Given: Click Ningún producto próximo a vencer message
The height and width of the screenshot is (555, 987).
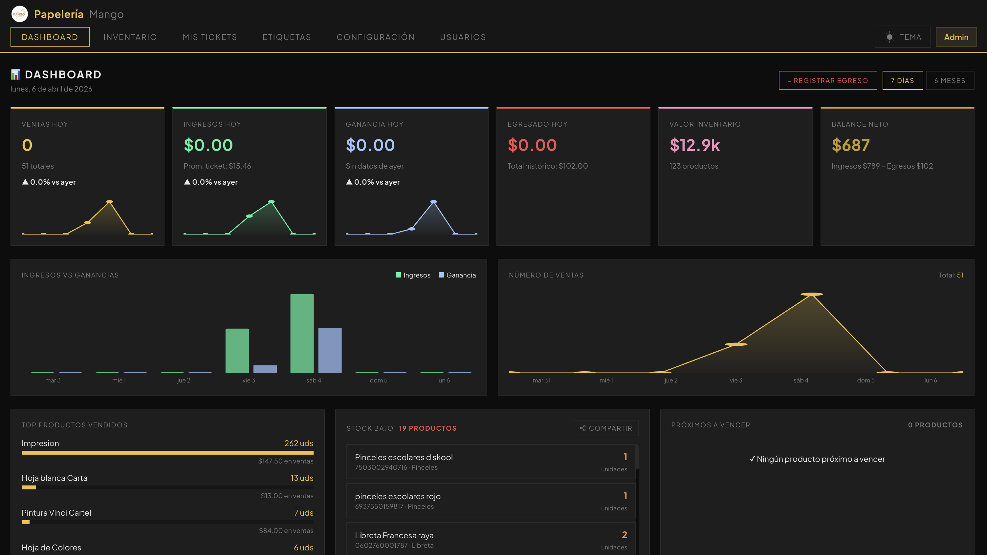Looking at the screenshot, I should pos(817,459).
